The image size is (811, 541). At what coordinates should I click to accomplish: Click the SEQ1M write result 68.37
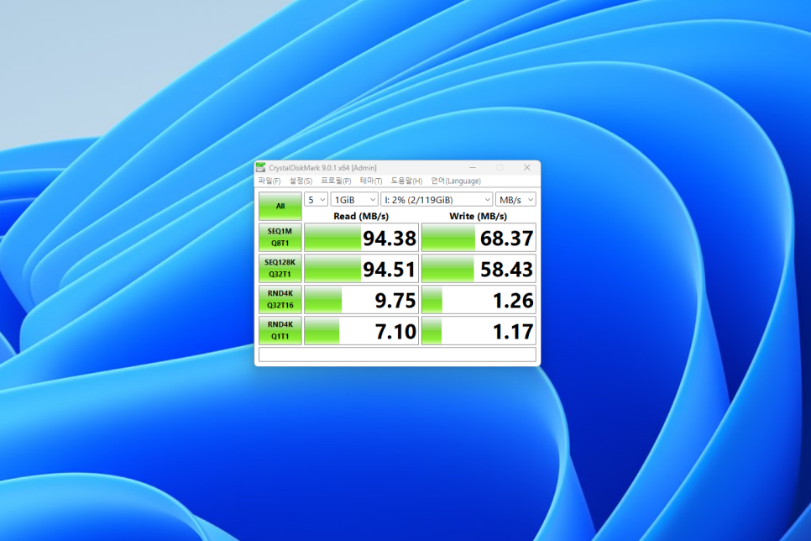tap(478, 239)
